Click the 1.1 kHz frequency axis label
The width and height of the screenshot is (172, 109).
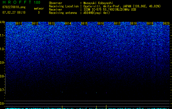[x=2, y=35]
